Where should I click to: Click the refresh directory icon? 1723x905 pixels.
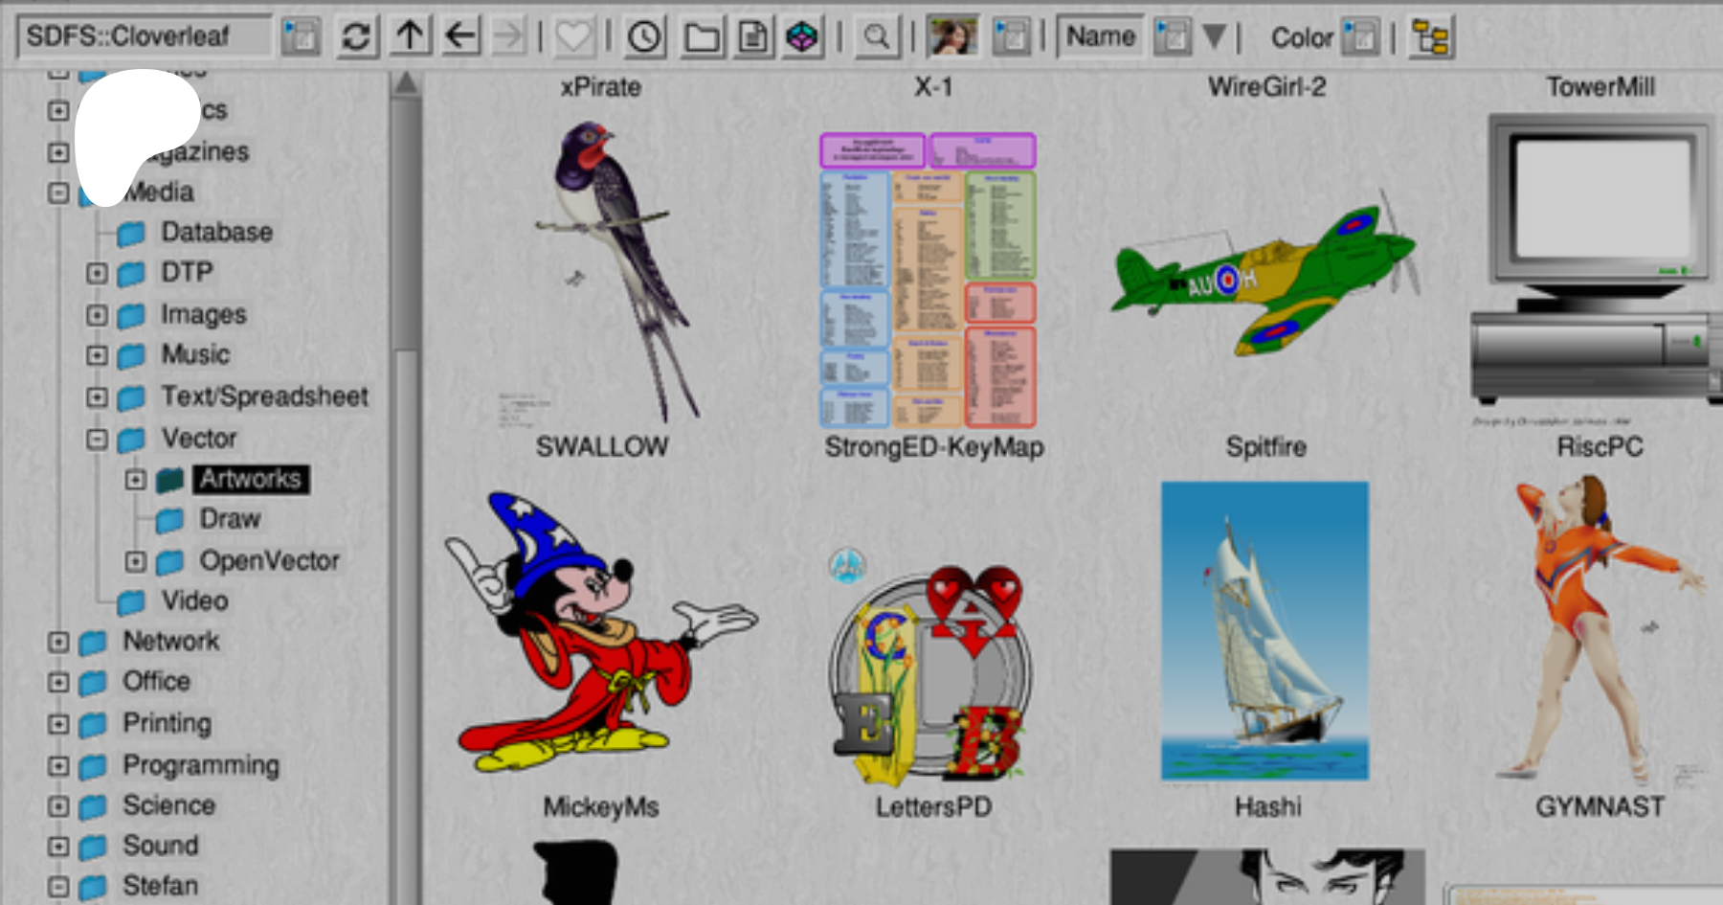coord(356,37)
